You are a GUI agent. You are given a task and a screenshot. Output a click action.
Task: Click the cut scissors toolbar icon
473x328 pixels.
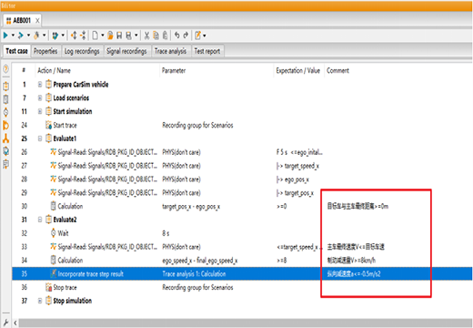[x=146, y=36]
